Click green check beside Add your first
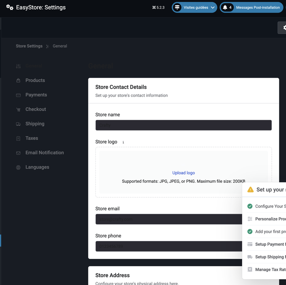The width and height of the screenshot is (286, 285). 250,232
